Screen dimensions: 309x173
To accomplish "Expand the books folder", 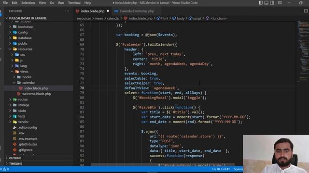I will (x=27, y=77).
